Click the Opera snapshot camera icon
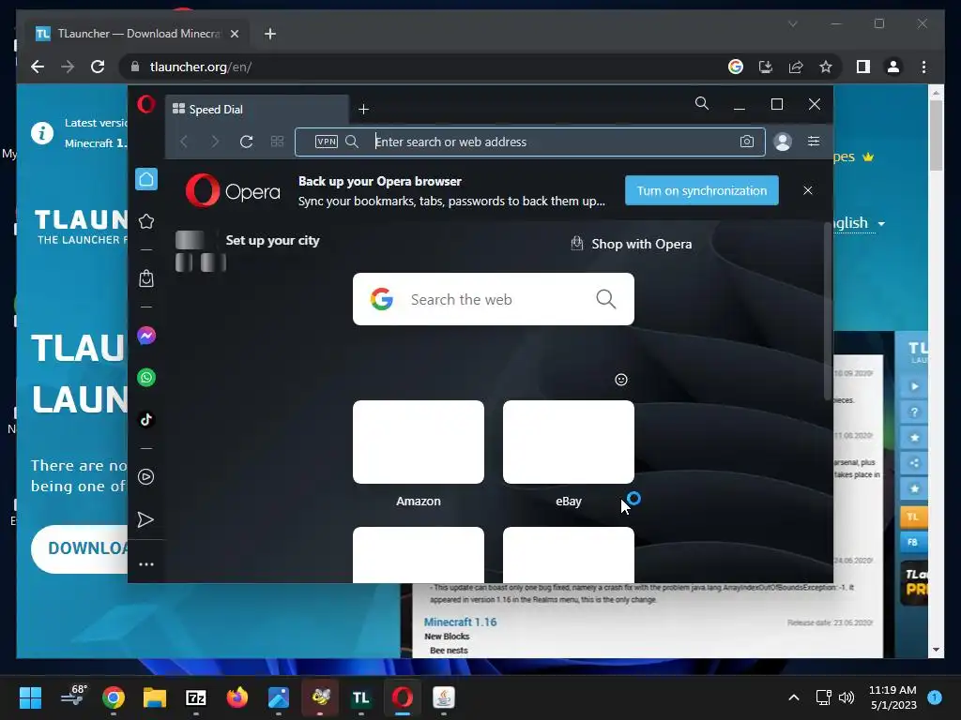The height and width of the screenshot is (720, 961). 746,142
